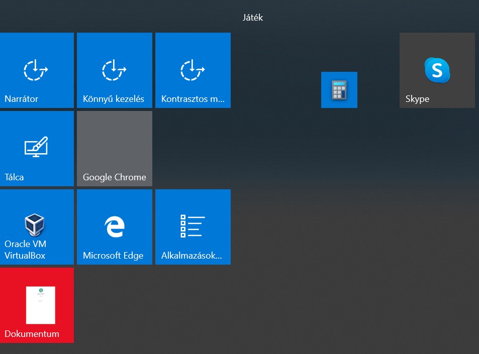Launch Oracle VM VirtualBox cube icon
479x354 pixels.
pyautogui.click(x=35, y=225)
